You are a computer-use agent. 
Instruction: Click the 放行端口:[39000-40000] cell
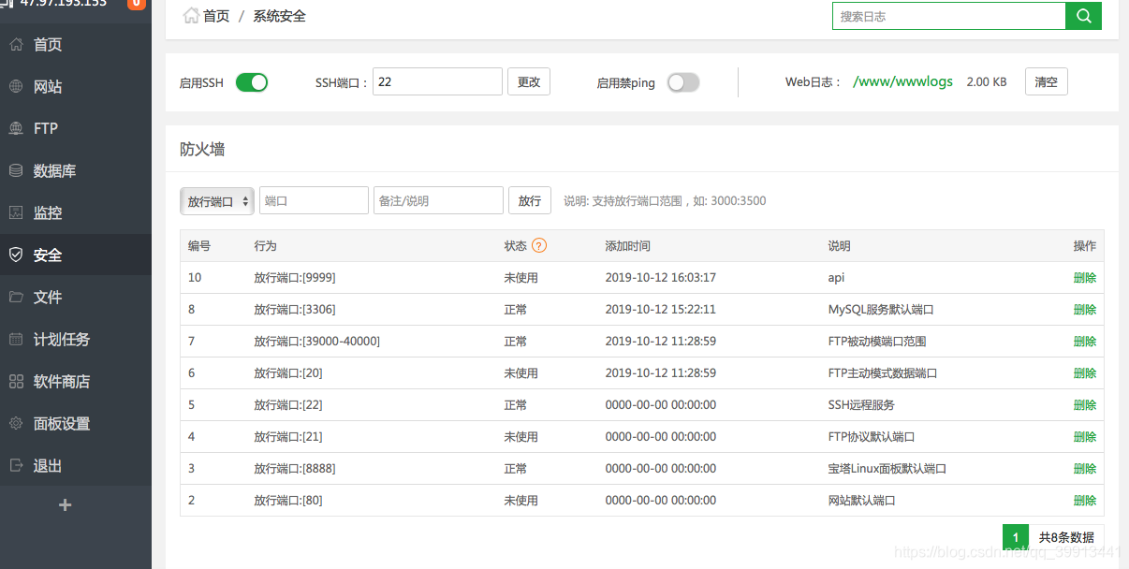pyautogui.click(x=317, y=342)
